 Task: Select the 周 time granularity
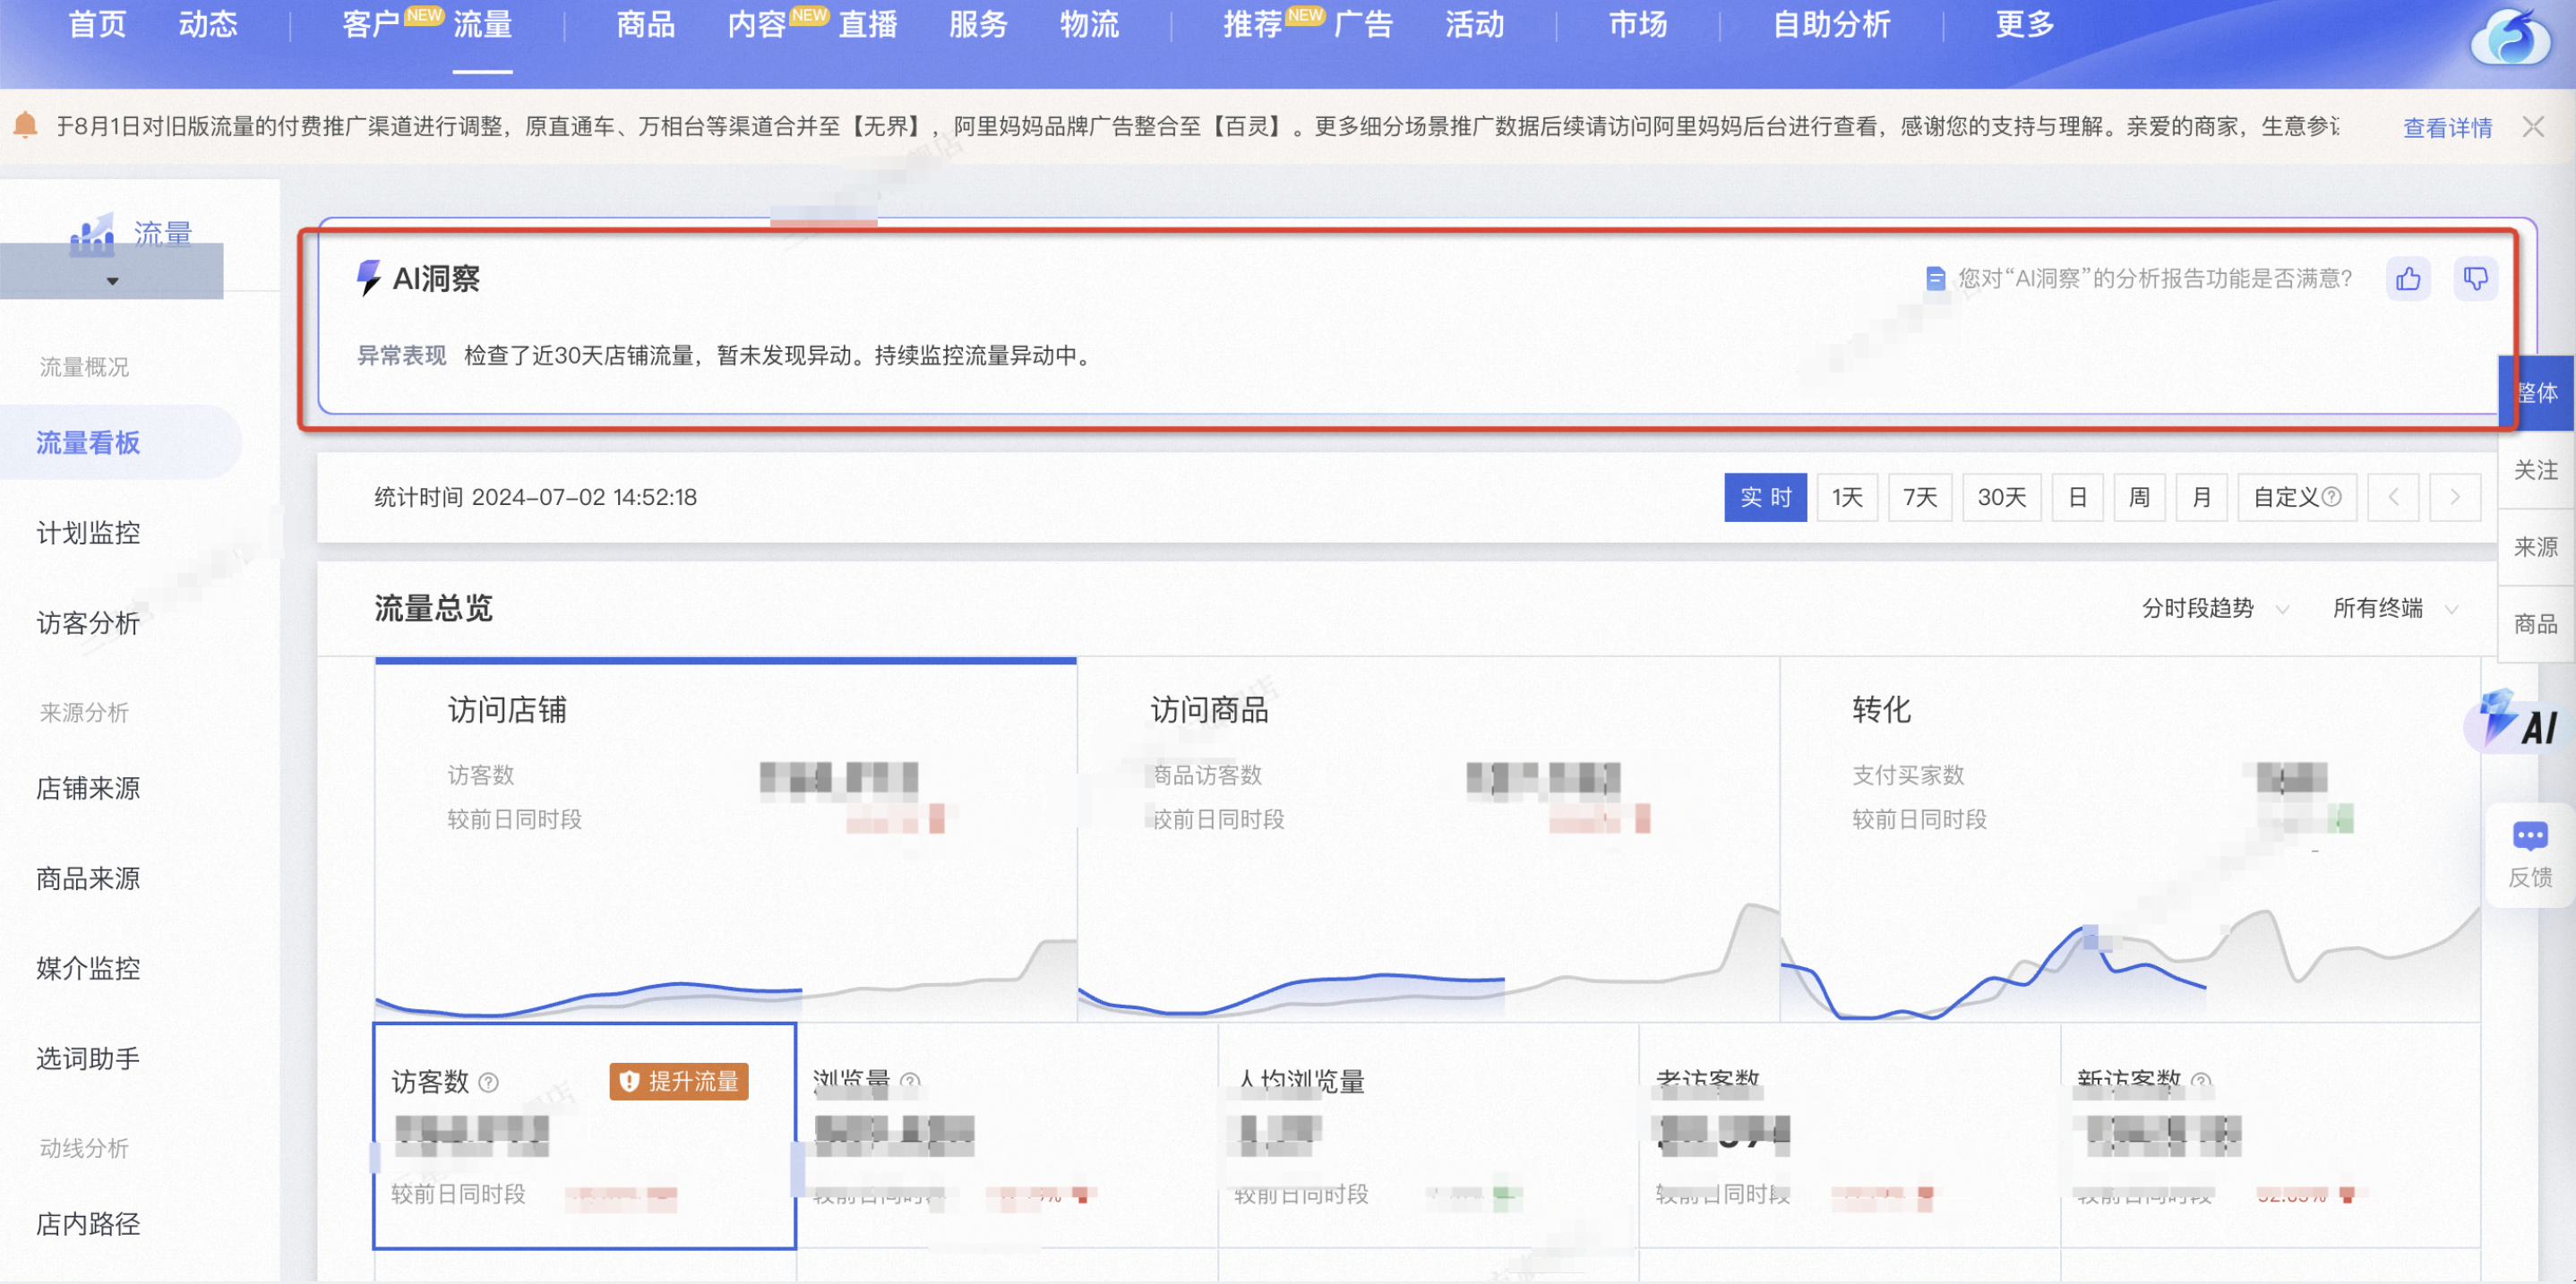click(2139, 497)
